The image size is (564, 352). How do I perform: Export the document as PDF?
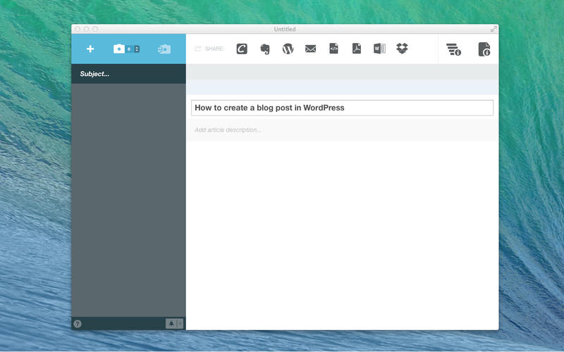coord(357,48)
